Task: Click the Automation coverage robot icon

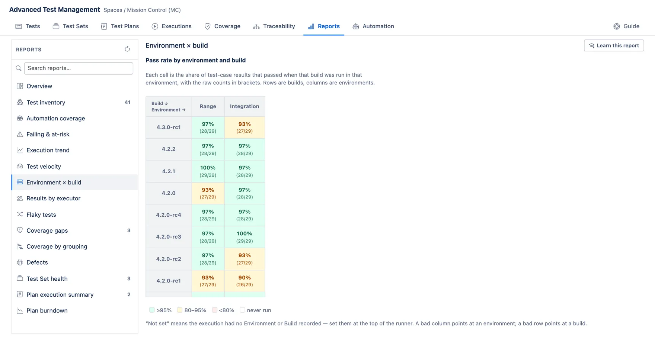Action: 20,118
